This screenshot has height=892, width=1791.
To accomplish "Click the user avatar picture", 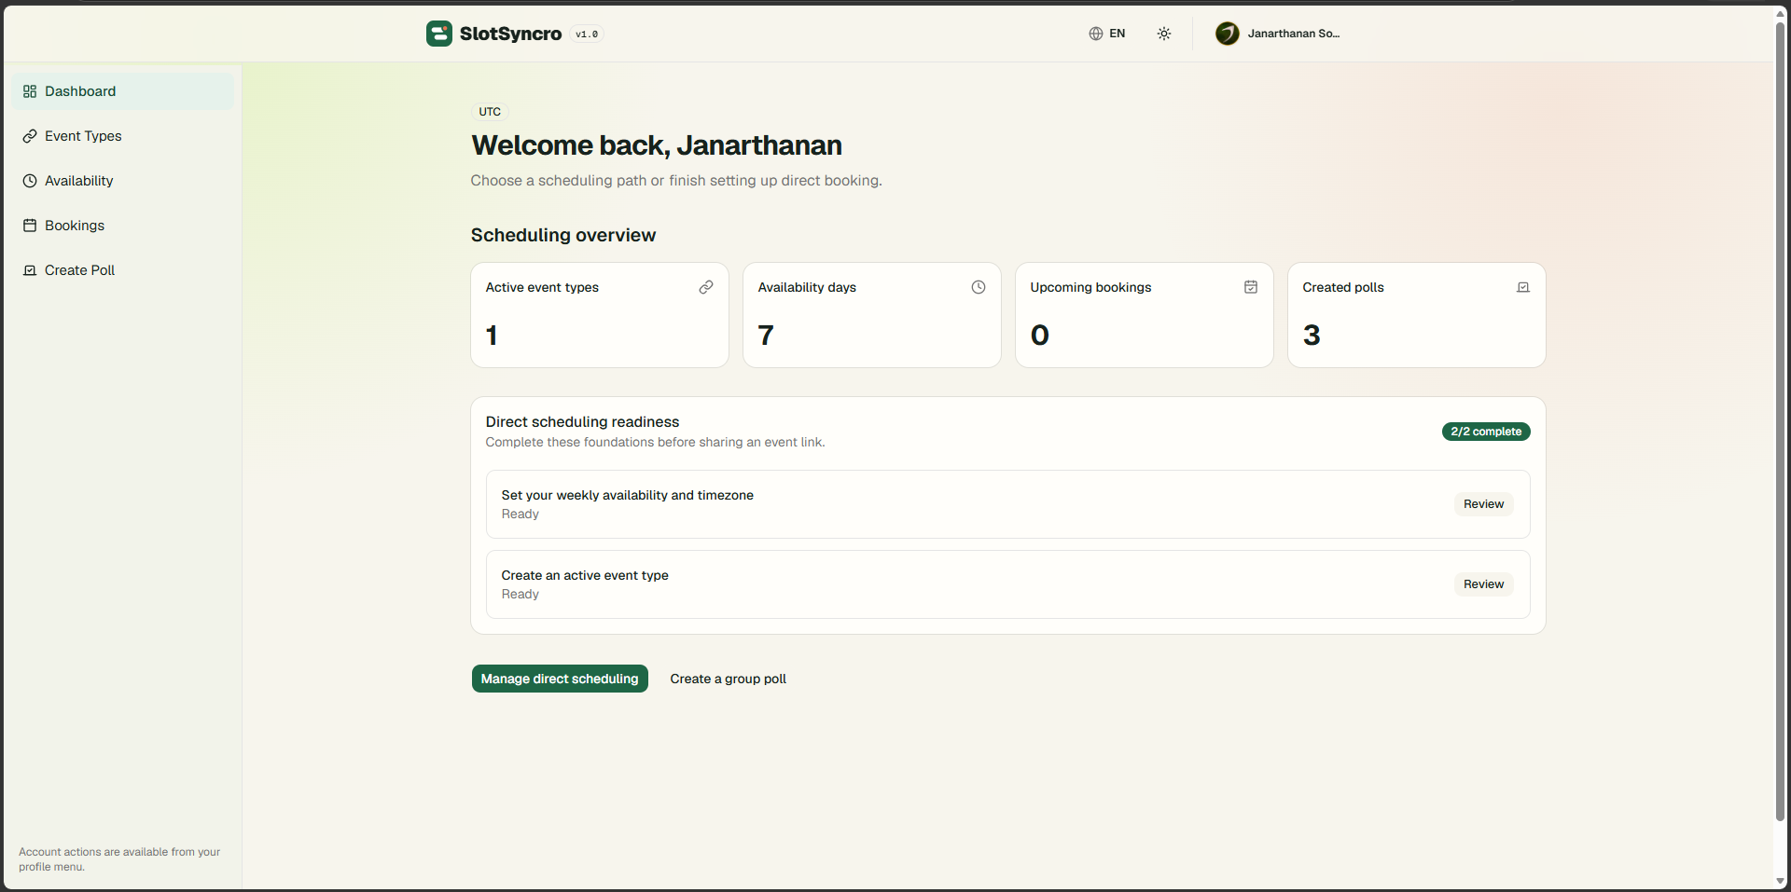I will (x=1228, y=34).
